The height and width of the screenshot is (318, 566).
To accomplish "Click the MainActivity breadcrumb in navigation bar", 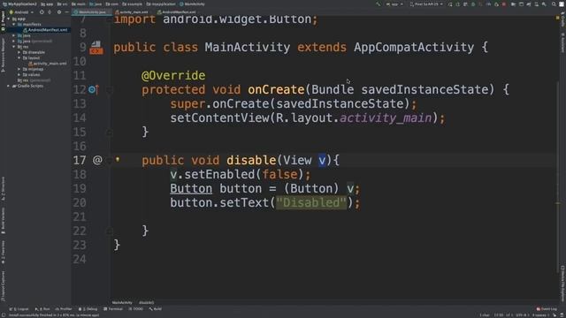I will point(192,4).
